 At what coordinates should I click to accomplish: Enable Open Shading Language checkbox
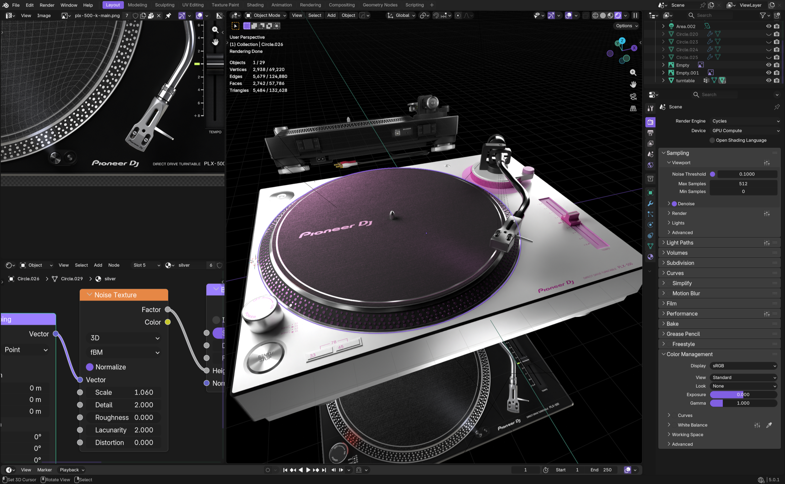coord(712,140)
